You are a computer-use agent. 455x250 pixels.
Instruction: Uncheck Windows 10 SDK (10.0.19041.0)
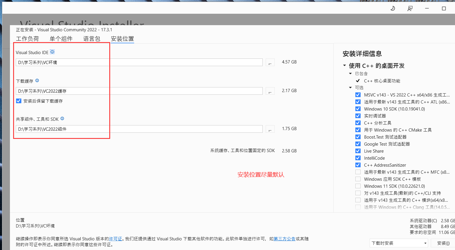[358, 109]
